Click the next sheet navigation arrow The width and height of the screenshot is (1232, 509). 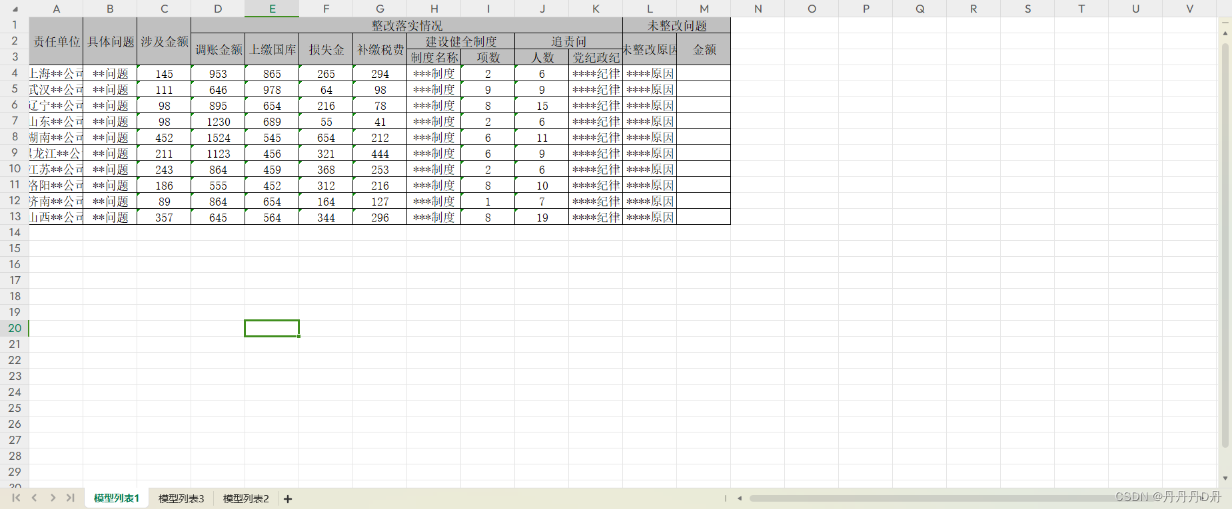point(53,498)
